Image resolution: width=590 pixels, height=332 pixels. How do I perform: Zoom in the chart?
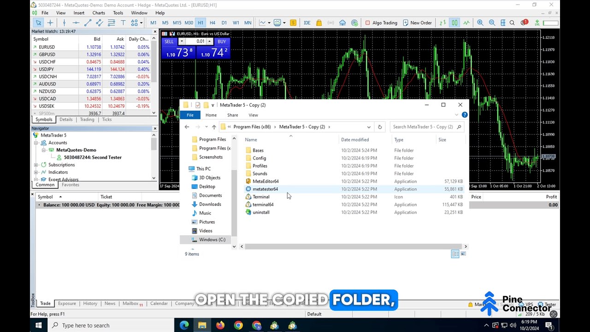(480, 23)
